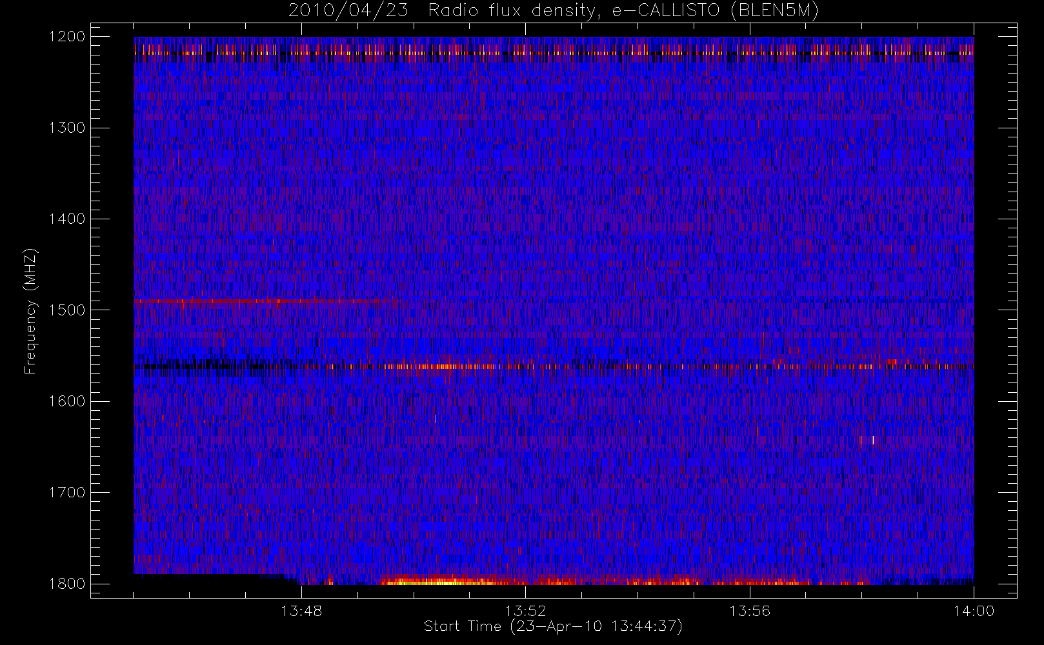
Task: Click the 13:56 time tick label
Action: coord(750,611)
